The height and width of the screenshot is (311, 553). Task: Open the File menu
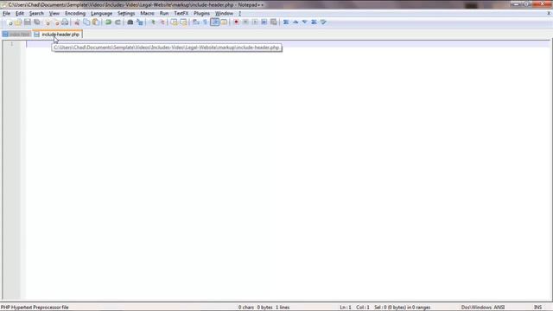coord(6,14)
